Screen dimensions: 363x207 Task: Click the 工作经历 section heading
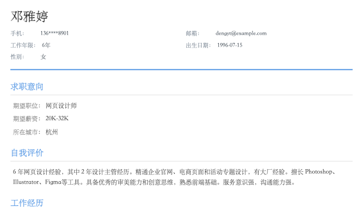[27, 203]
